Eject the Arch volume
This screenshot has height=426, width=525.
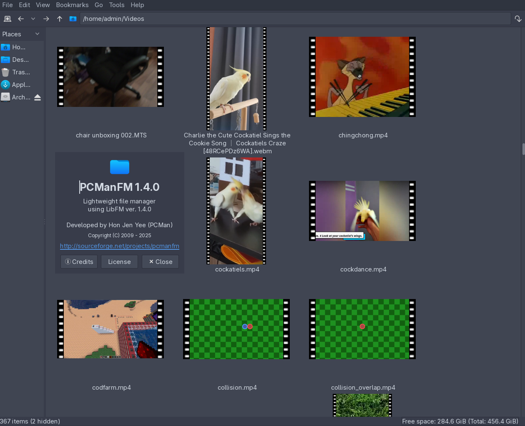pos(38,97)
